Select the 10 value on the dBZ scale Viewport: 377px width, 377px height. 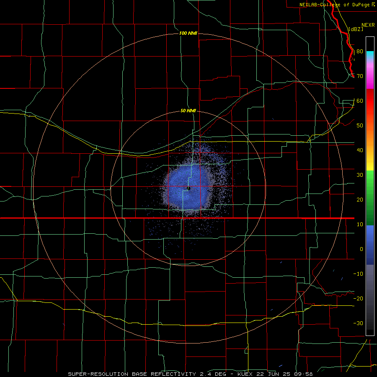click(x=360, y=225)
